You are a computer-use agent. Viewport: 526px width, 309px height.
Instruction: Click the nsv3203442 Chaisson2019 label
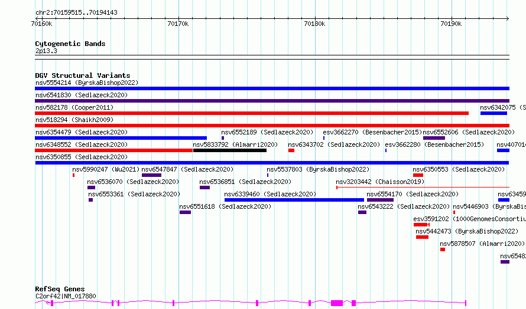click(380, 182)
